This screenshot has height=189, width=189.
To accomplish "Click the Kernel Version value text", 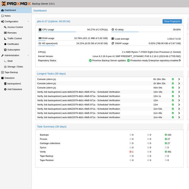I will pos(137,56).
